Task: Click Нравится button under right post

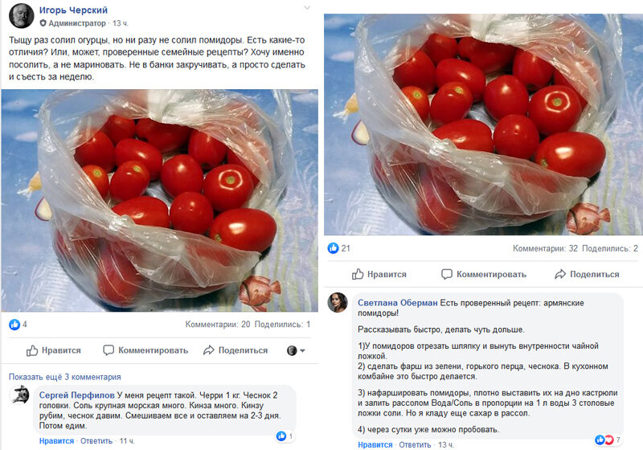Action: tap(379, 274)
